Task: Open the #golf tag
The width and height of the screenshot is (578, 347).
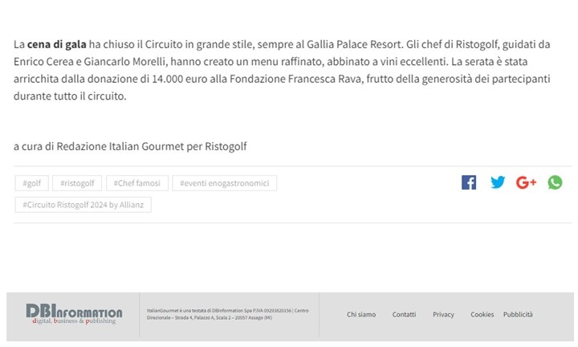Action: (x=31, y=183)
